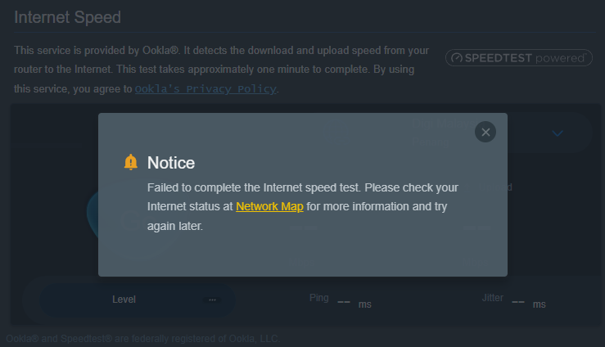The image size is (605, 347).
Task: Click the failed speed test message text
Action: pos(303,207)
